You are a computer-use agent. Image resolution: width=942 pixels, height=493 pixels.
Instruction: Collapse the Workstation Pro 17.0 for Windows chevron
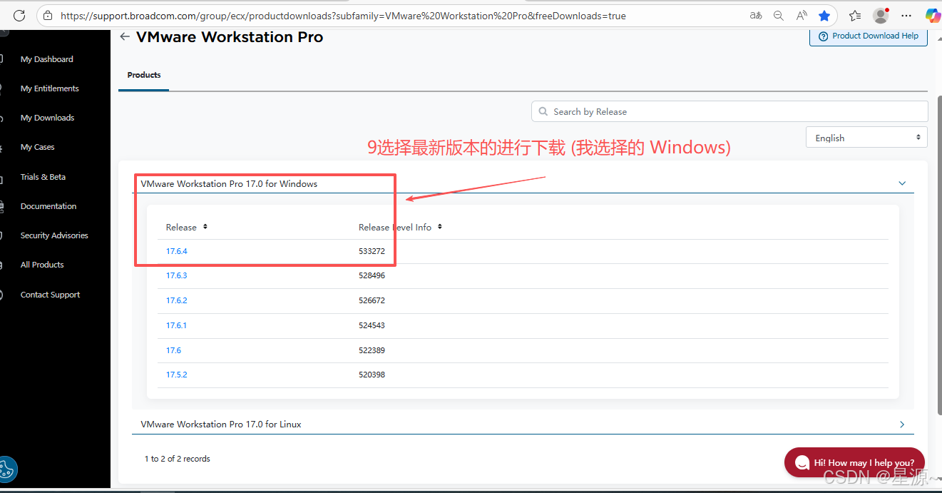click(x=902, y=183)
